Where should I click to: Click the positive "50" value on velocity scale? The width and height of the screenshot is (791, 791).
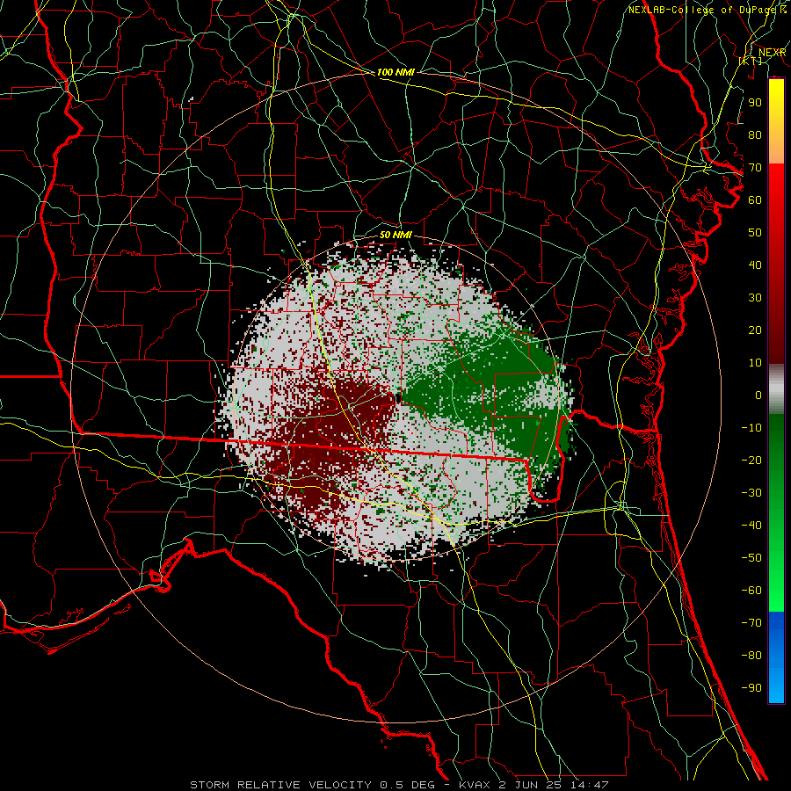click(755, 233)
